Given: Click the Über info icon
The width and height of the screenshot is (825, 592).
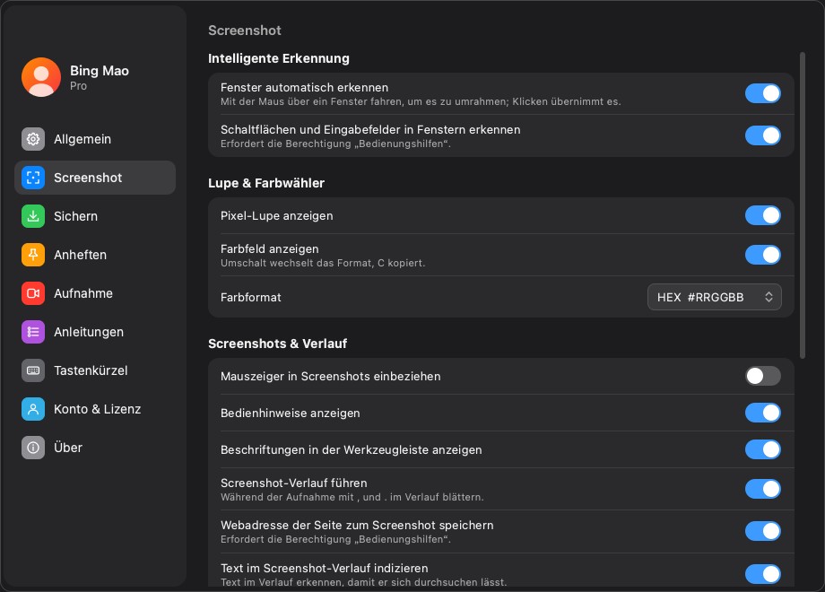Looking at the screenshot, I should pyautogui.click(x=32, y=448).
